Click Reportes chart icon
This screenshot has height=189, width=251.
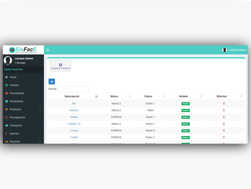pyautogui.click(x=6, y=141)
